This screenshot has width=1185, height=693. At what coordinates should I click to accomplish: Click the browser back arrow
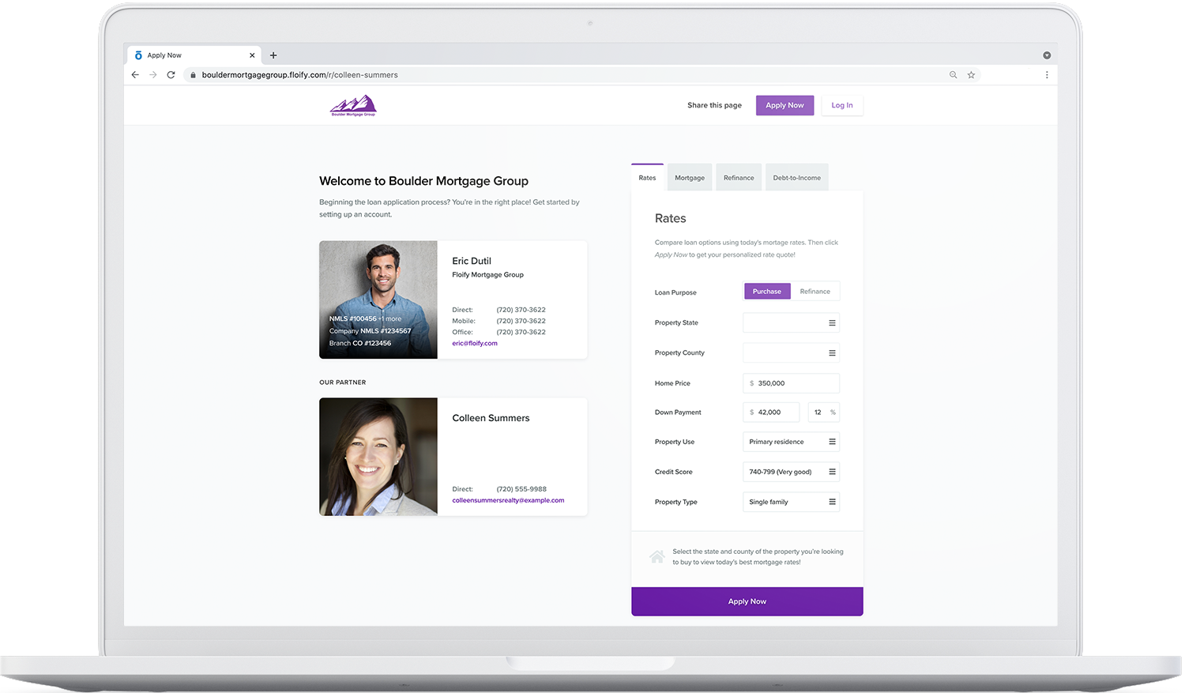point(135,74)
